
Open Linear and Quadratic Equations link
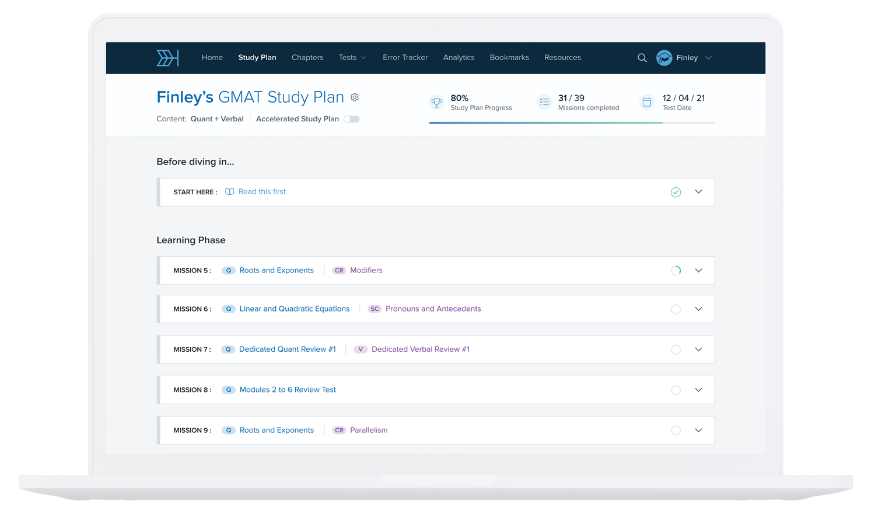[x=294, y=309]
